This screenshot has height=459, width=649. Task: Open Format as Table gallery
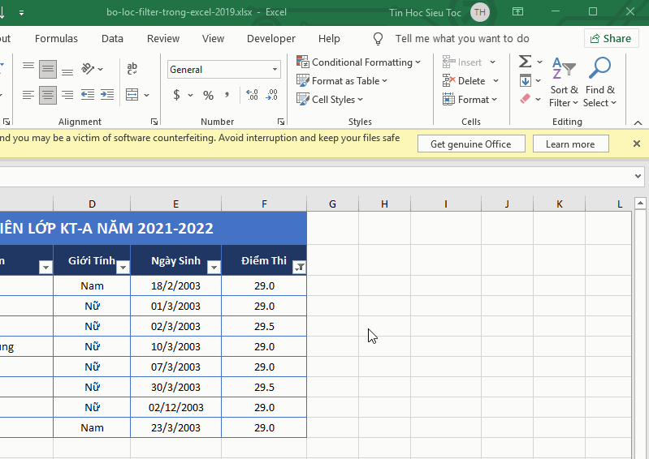342,81
